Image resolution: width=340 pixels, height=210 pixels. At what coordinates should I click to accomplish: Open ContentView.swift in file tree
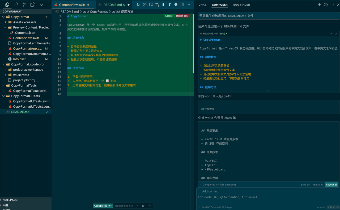coord(26,38)
